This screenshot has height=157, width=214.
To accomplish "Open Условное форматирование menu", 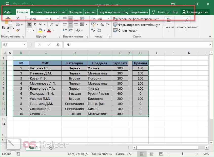I will (x=136, y=19).
